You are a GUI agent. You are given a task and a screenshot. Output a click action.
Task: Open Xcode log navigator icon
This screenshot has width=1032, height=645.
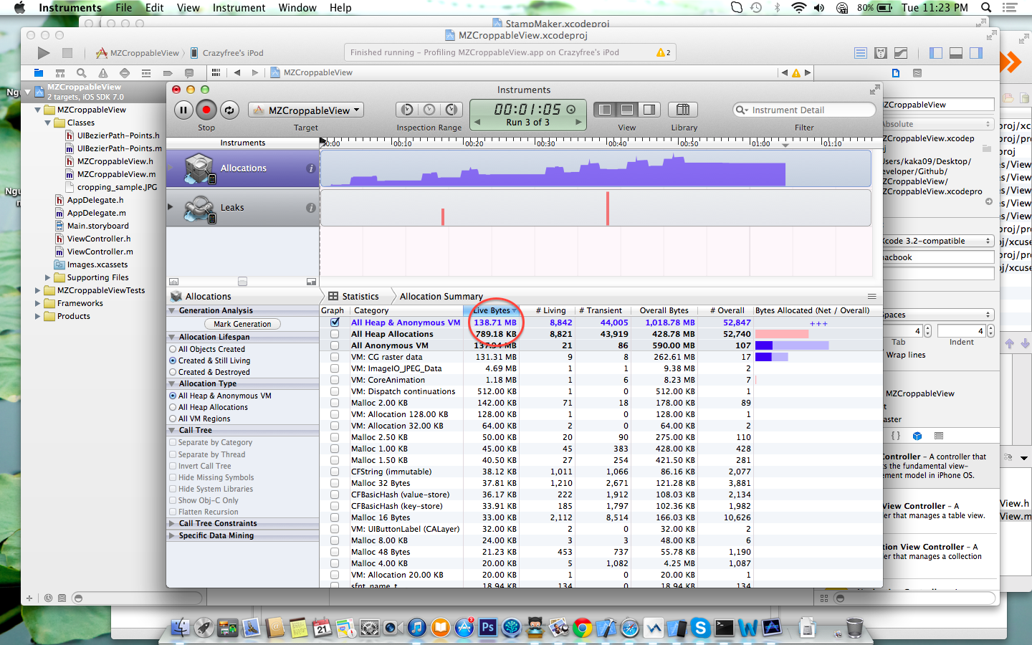(x=189, y=73)
